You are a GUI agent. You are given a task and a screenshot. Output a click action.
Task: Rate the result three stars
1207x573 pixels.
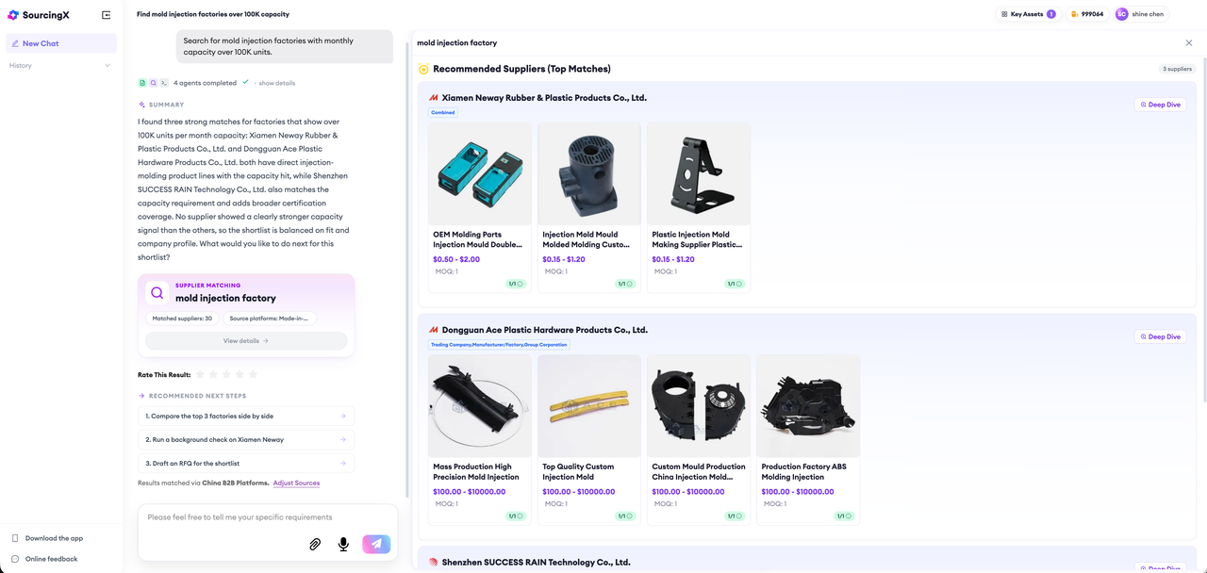pos(226,375)
